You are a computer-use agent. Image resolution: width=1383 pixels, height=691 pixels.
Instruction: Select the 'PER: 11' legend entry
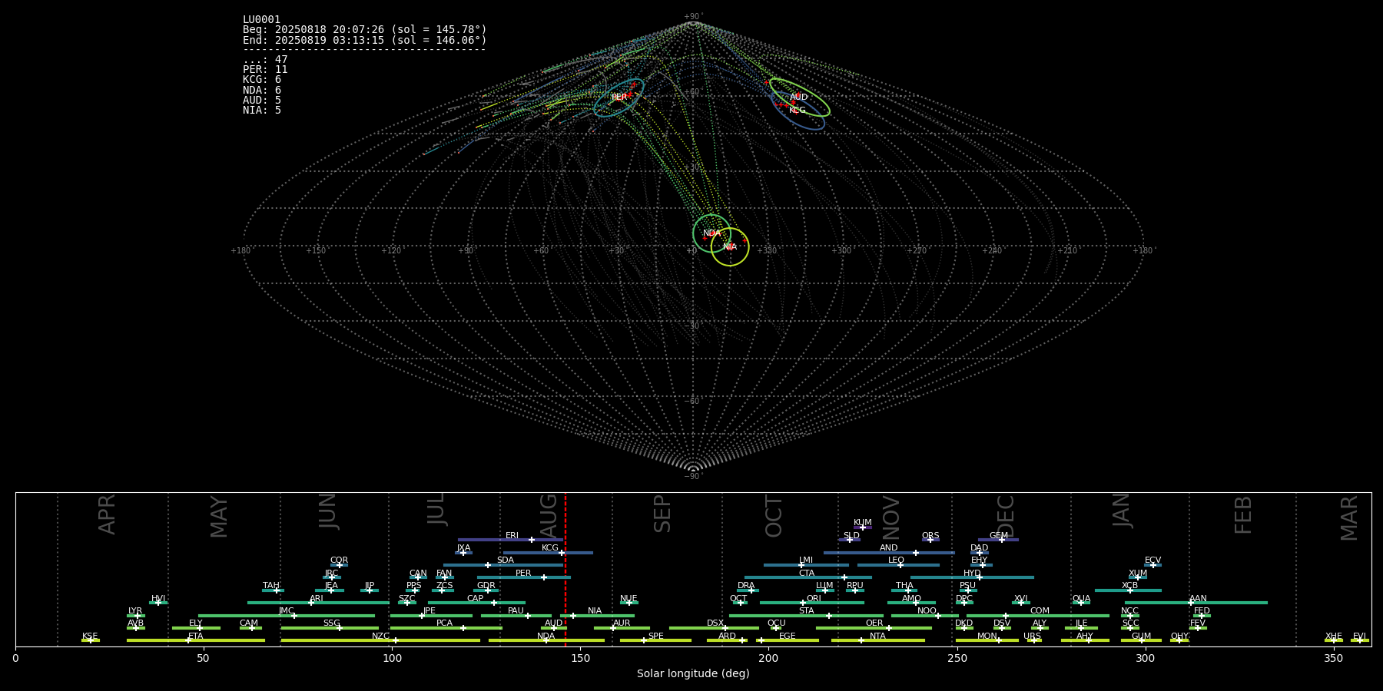(x=265, y=70)
